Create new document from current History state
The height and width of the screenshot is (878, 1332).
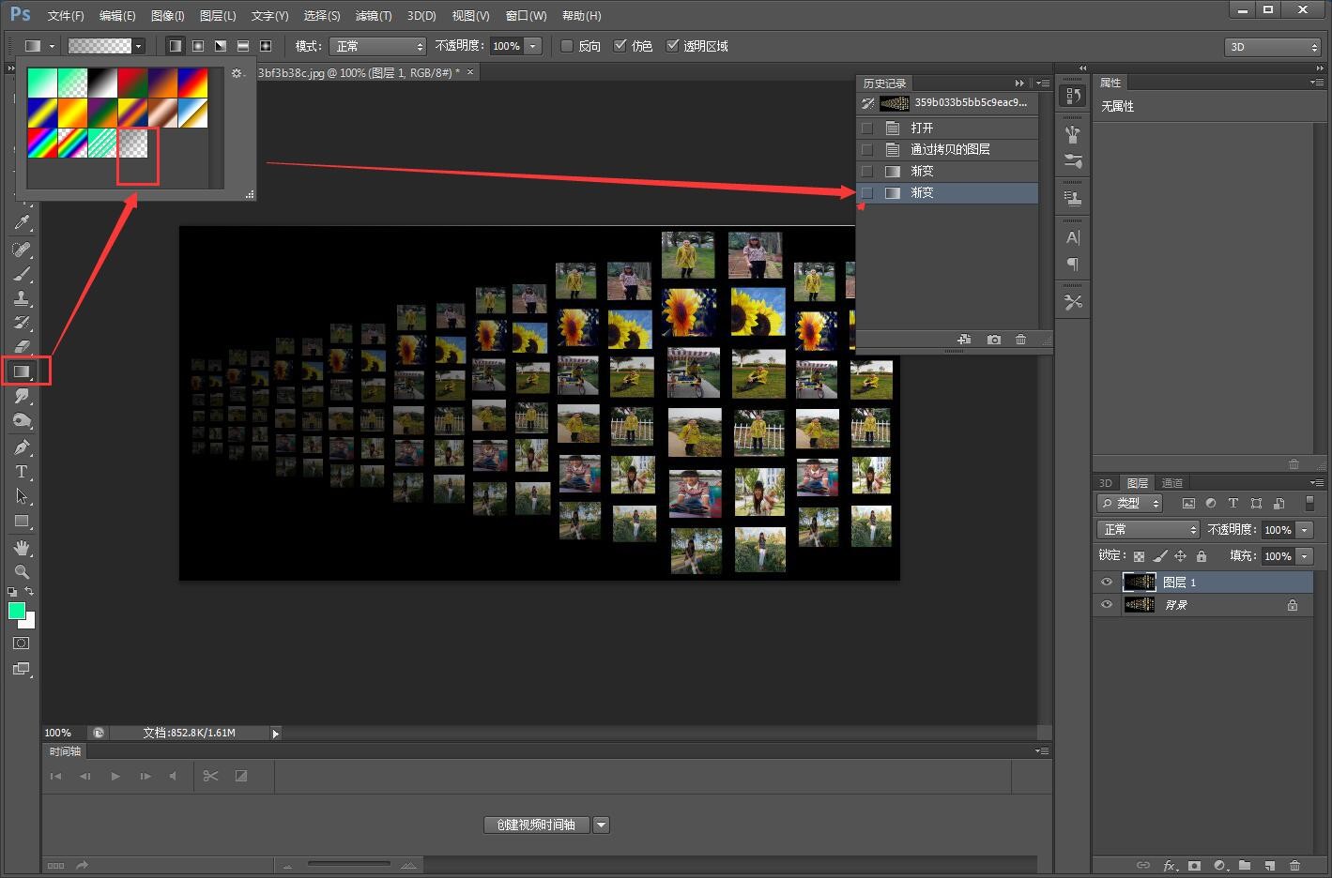point(964,340)
